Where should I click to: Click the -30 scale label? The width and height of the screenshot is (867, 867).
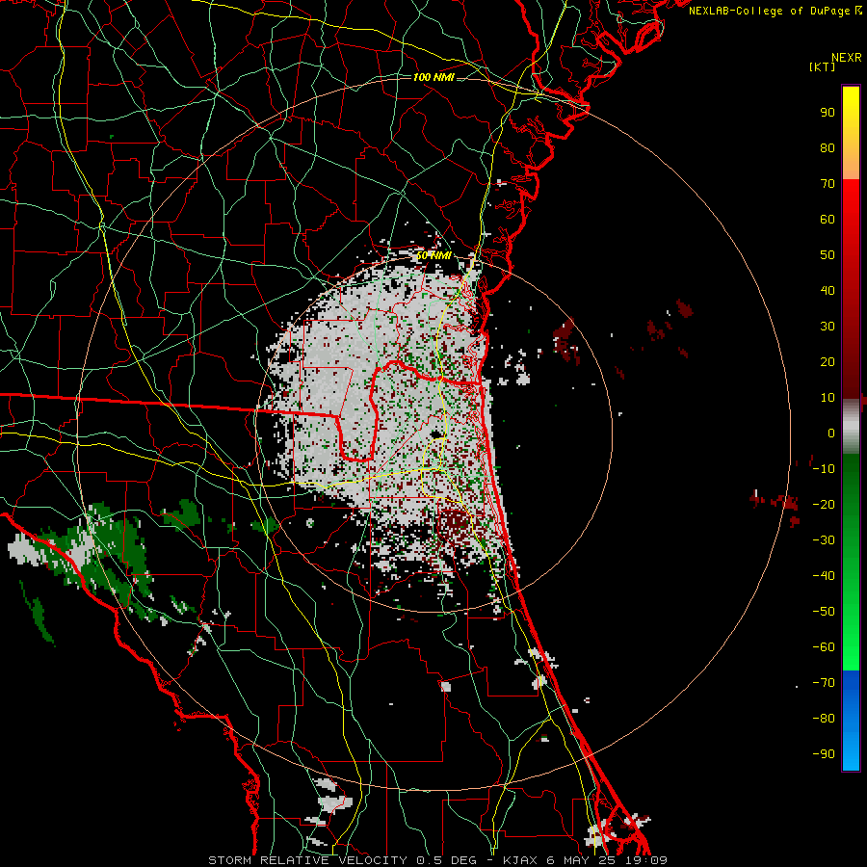click(x=824, y=540)
